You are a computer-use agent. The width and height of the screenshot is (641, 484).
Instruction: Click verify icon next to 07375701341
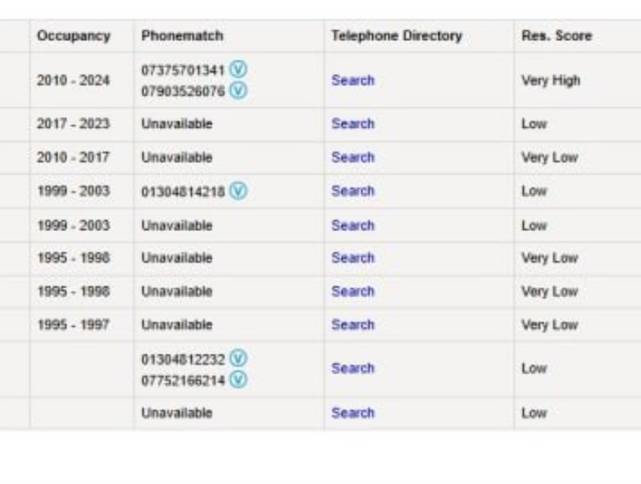pyautogui.click(x=238, y=69)
